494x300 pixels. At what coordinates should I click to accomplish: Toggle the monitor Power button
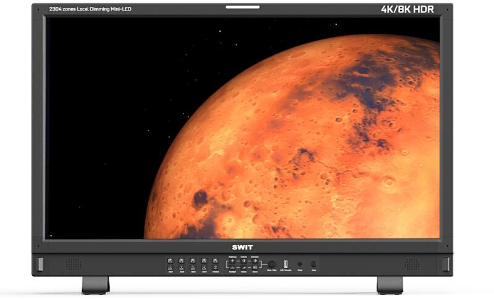pyautogui.click(x=314, y=264)
